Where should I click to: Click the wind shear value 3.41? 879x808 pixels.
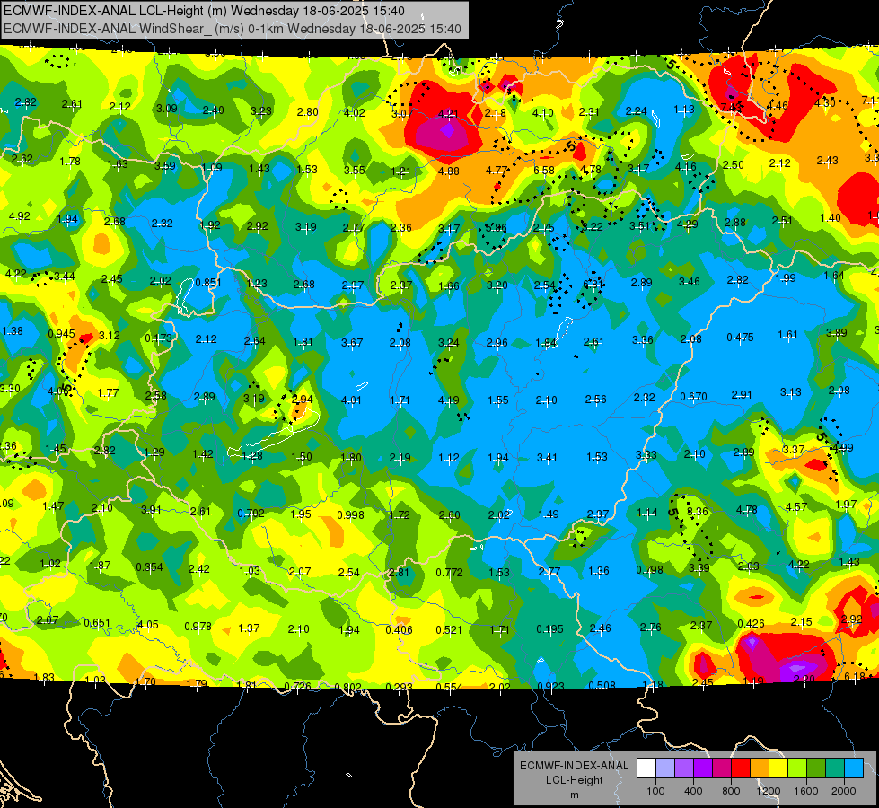click(547, 458)
